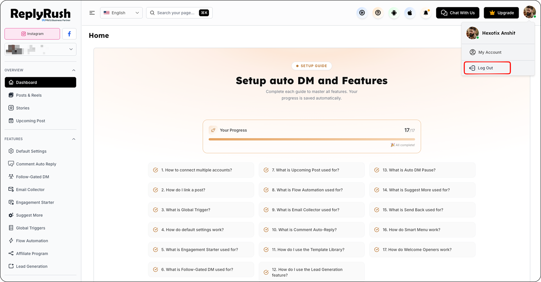Image resolution: width=541 pixels, height=282 pixels.
Task: Open the notifications bell
Action: coord(426,13)
